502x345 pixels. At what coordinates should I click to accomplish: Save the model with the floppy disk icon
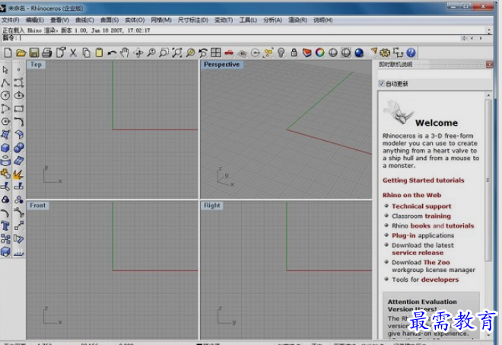pyautogui.click(x=34, y=53)
